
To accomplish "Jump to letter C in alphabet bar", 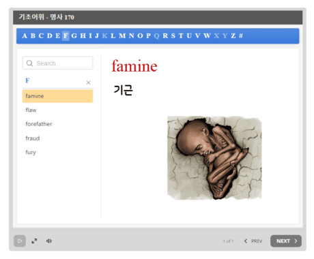I will 41,36.
